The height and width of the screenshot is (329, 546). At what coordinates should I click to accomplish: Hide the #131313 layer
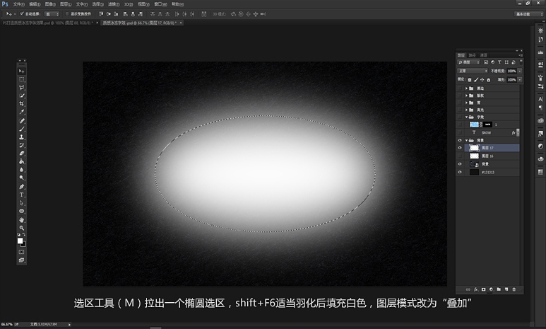coord(460,172)
